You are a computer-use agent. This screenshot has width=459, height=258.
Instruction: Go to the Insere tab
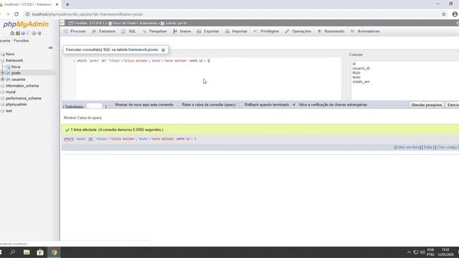182,32
